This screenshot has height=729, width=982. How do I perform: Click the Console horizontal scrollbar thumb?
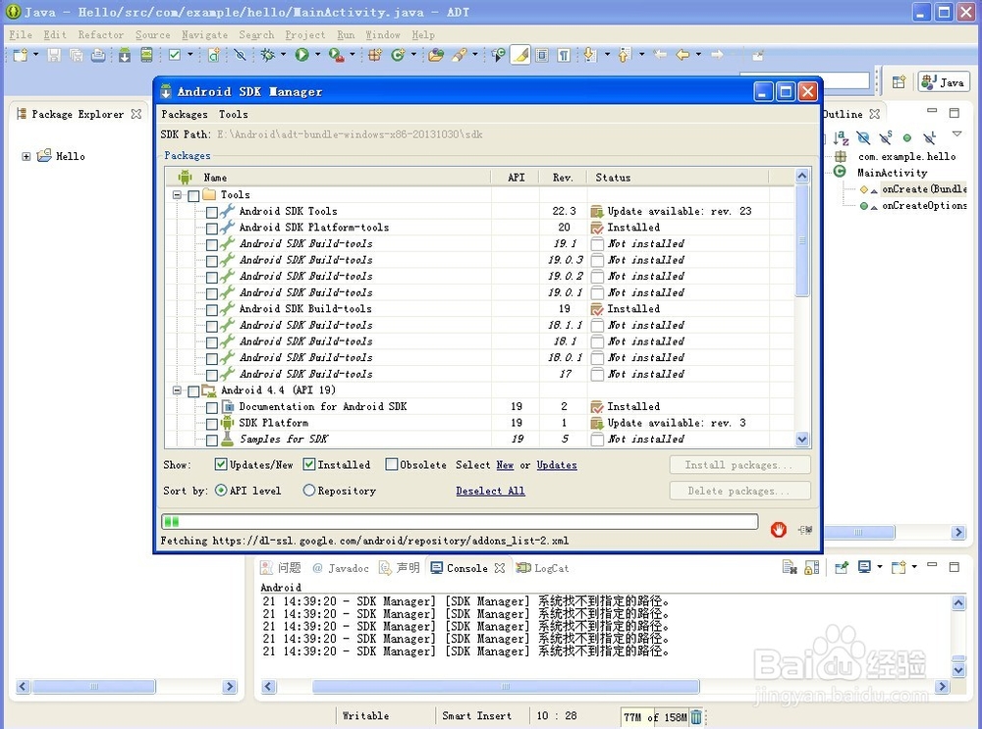(506, 687)
